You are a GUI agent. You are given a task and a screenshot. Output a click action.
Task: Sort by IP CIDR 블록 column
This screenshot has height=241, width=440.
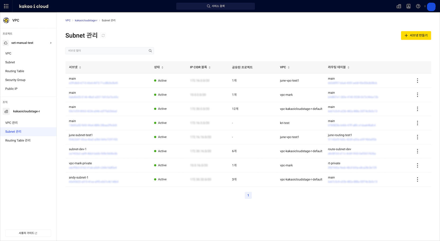210,67
